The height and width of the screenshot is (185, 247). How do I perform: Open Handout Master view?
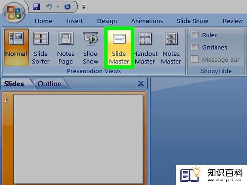click(146, 47)
